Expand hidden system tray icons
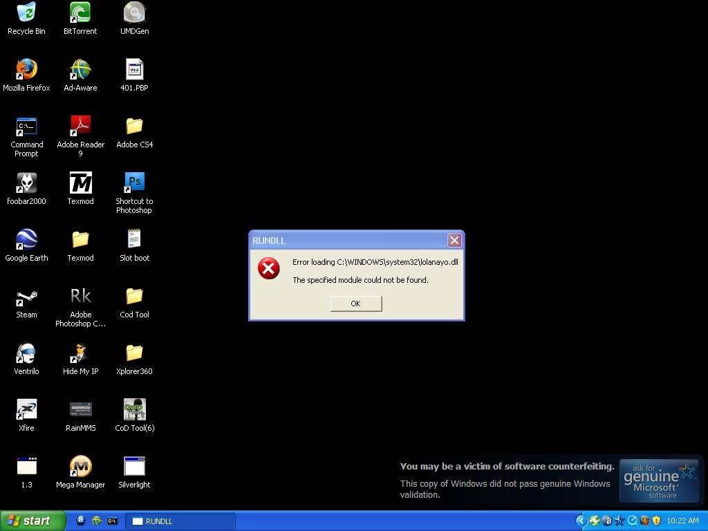Image resolution: width=708 pixels, height=531 pixels. [x=581, y=521]
